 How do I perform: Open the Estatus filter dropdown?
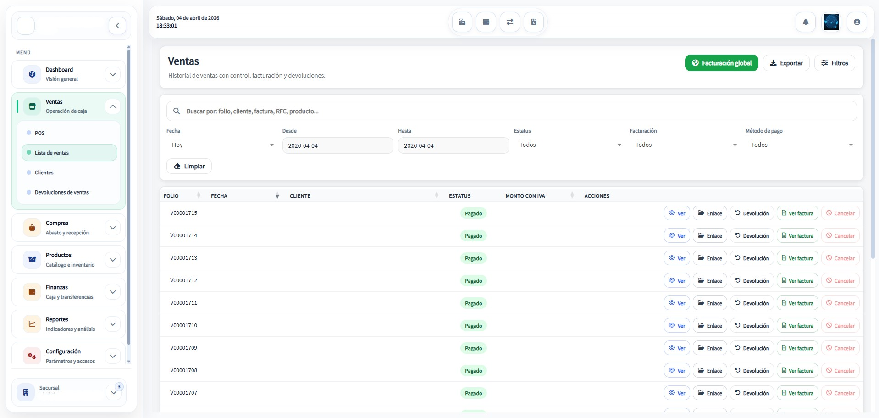(569, 145)
